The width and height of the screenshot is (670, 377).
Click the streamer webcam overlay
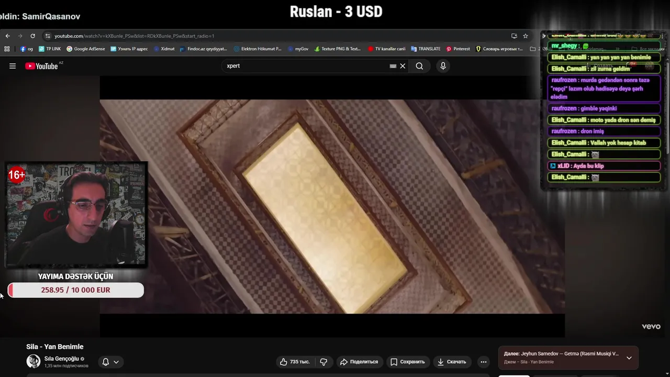[x=76, y=215]
